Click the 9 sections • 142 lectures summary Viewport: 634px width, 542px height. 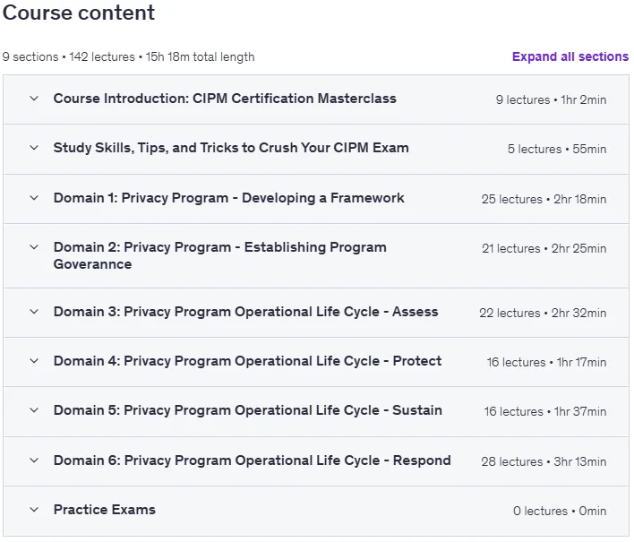(129, 57)
